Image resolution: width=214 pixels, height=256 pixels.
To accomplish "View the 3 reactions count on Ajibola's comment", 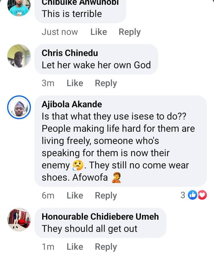I will click(x=183, y=195).
